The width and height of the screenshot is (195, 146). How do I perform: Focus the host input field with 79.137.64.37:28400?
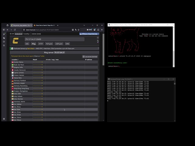(55, 39)
